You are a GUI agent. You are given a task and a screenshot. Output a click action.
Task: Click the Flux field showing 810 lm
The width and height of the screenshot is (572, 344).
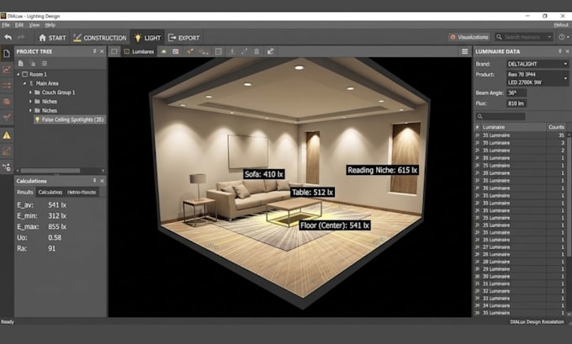tap(516, 103)
